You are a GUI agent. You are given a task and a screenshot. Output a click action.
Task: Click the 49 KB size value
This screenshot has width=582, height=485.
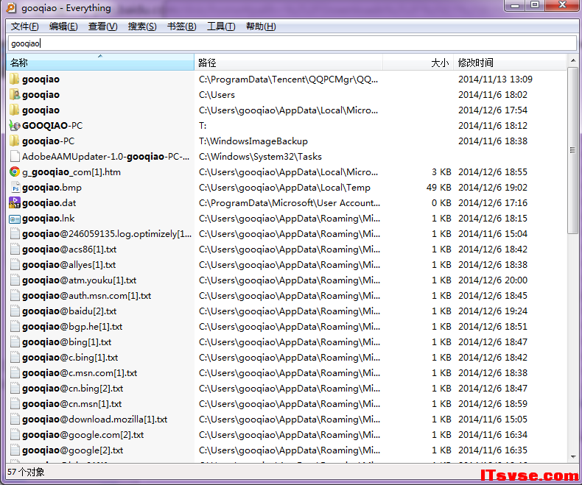[x=439, y=187]
